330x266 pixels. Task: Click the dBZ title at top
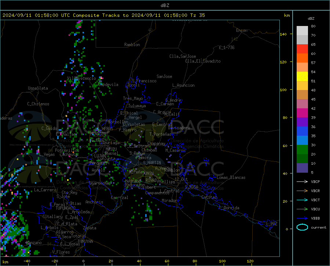[165, 5]
